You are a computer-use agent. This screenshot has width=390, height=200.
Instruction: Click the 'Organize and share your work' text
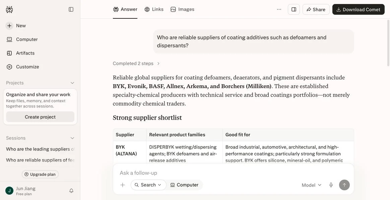38,95
